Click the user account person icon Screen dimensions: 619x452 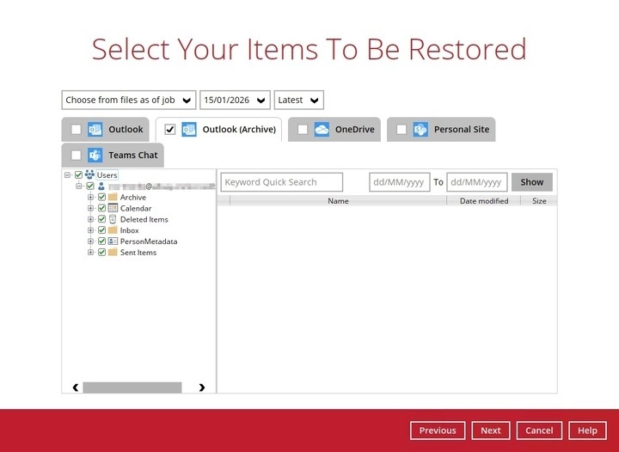click(101, 186)
